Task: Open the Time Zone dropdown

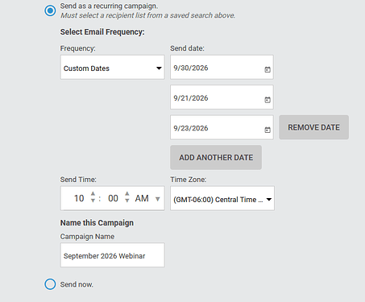Action: pos(222,198)
